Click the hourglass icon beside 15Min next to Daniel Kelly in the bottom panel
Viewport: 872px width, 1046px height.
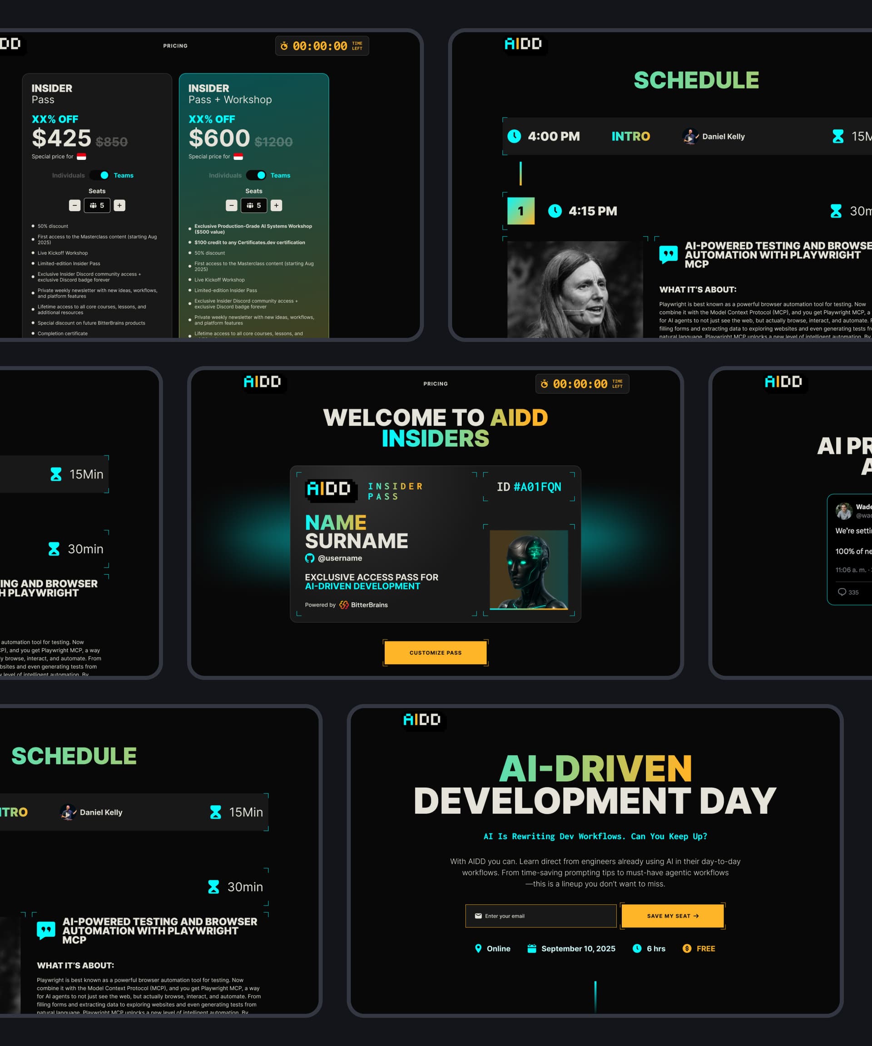(215, 812)
